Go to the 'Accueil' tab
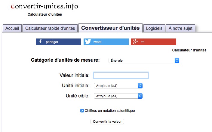Image resolution: width=212 pixels, height=132 pixels. (12, 29)
